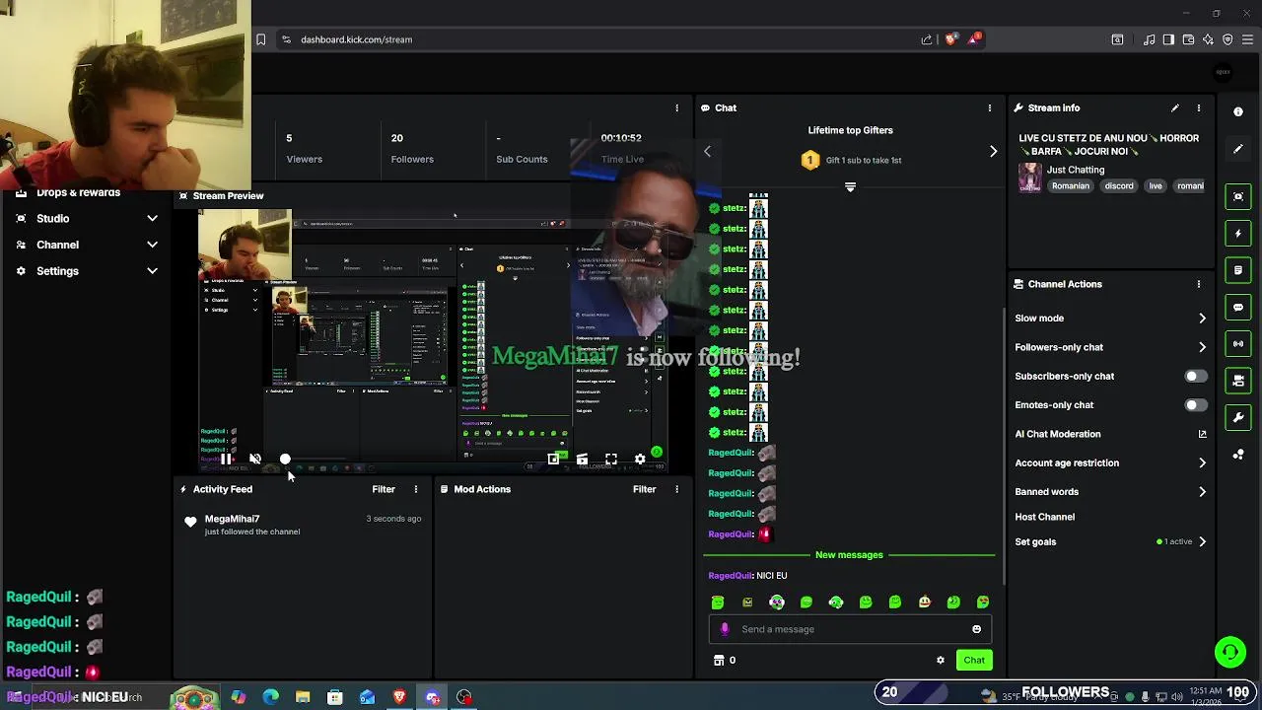Image resolution: width=1262 pixels, height=710 pixels.
Task: Open Channel Actions three-dot menu
Action: pos(1199,284)
